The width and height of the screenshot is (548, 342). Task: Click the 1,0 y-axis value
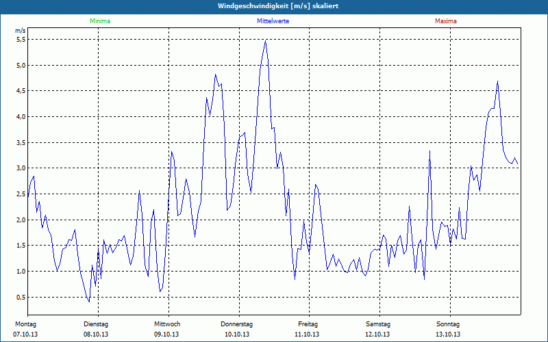(x=21, y=271)
